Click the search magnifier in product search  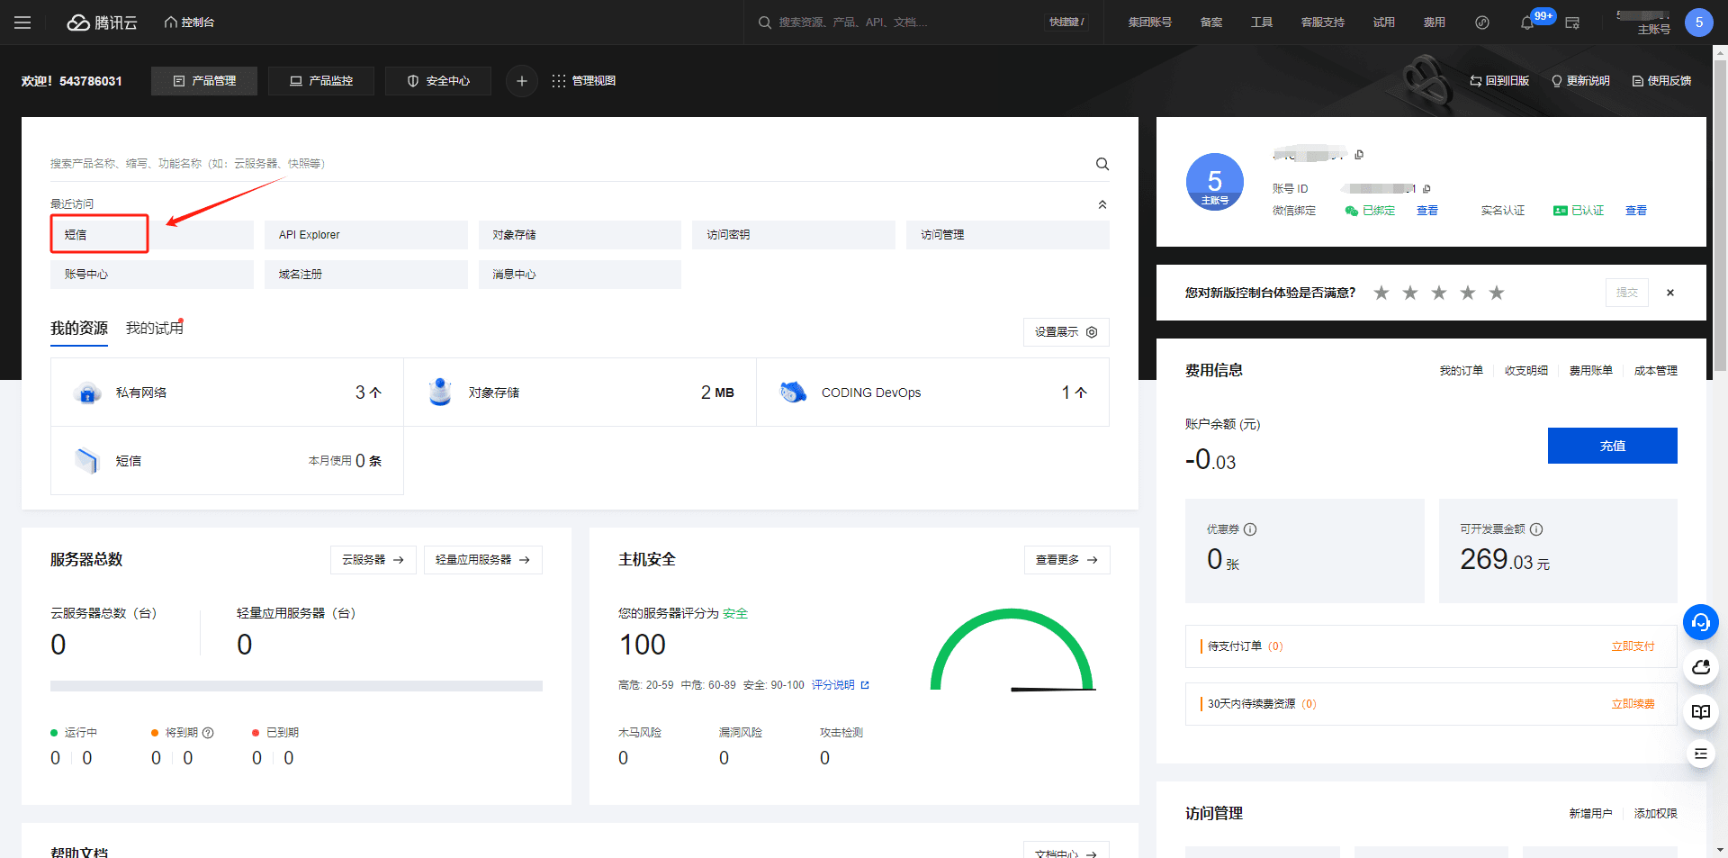(x=1102, y=164)
